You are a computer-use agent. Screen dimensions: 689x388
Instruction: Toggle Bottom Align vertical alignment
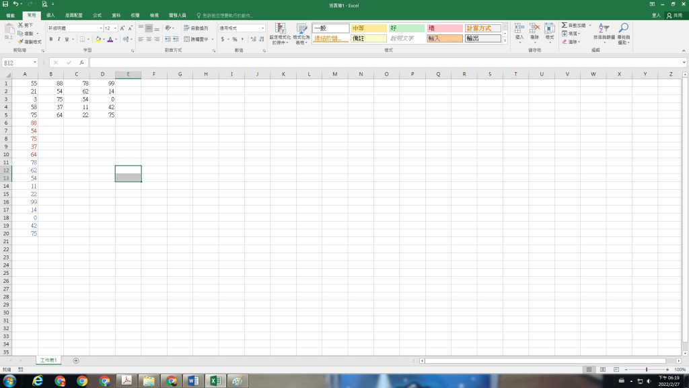coord(157,28)
